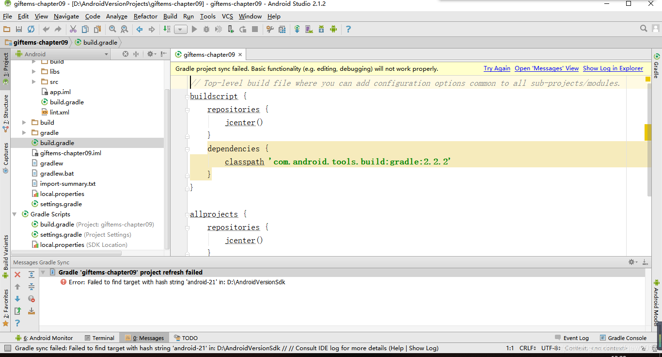Image resolution: width=662 pixels, height=357 pixels.
Task: Click the Make Project icon
Action: [167, 29]
